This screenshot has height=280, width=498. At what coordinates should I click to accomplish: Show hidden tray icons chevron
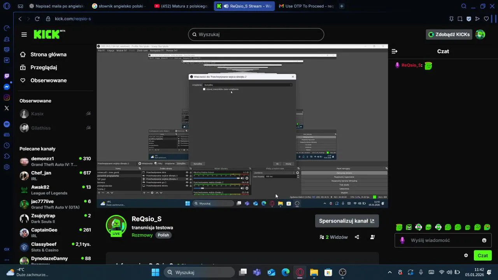tap(390, 272)
